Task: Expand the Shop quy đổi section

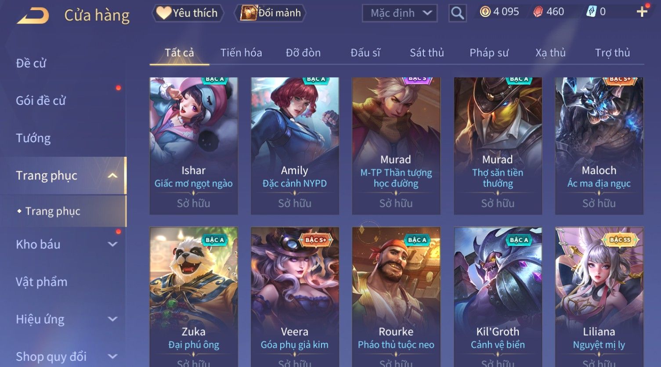Action: tap(113, 356)
